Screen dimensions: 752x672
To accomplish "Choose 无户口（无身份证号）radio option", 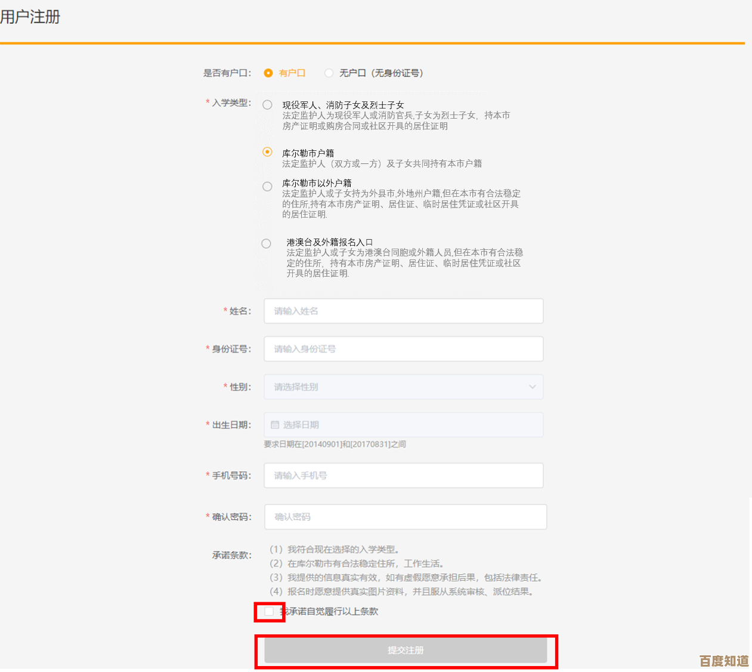I will (329, 73).
